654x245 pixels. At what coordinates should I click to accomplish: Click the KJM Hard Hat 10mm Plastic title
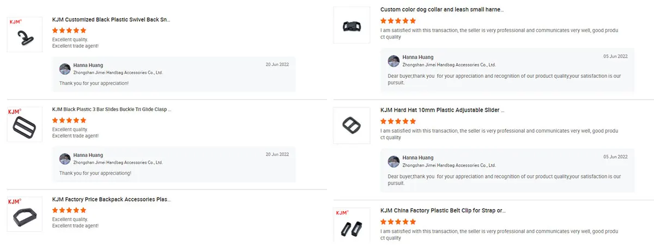tap(442, 110)
